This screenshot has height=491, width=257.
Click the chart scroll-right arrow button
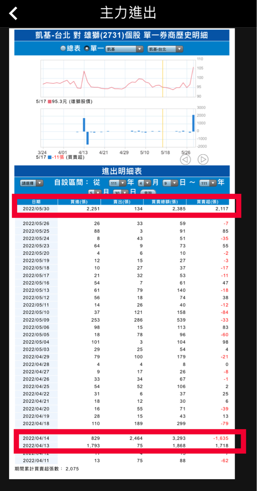tap(203, 160)
